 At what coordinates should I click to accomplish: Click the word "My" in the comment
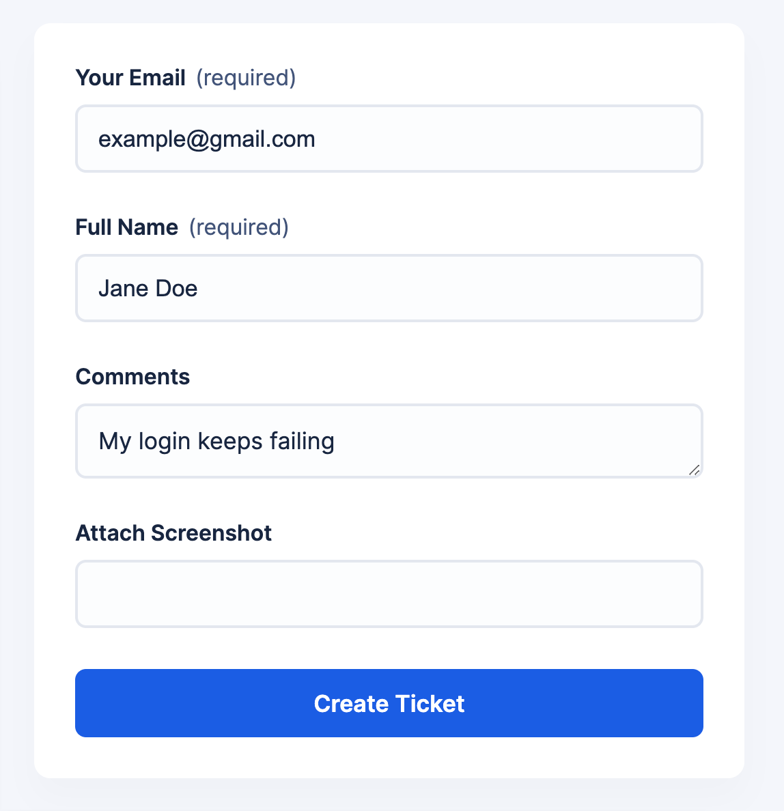[114, 442]
